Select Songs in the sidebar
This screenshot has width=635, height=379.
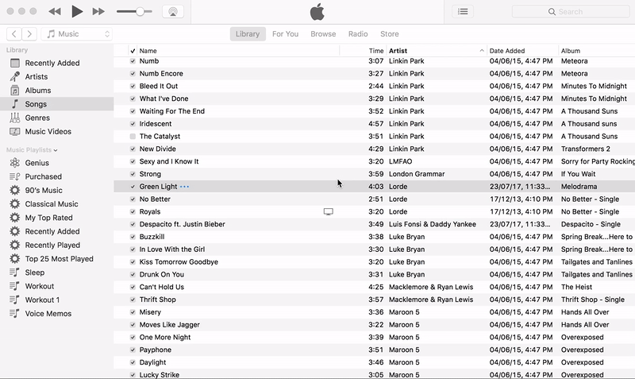coord(56,104)
